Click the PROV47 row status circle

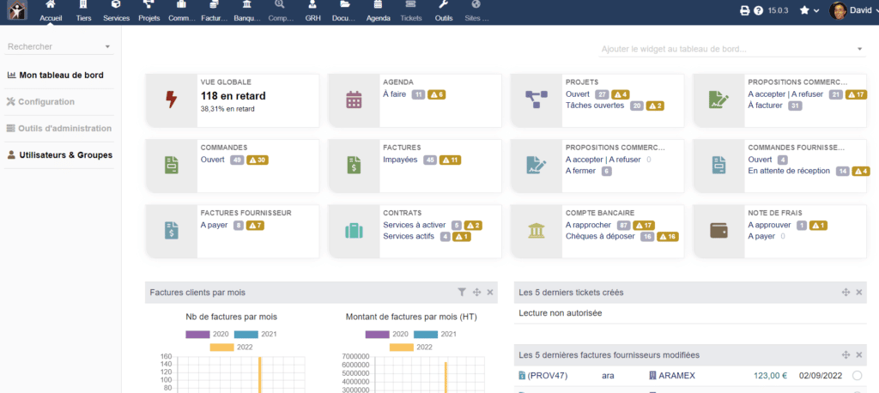click(858, 376)
